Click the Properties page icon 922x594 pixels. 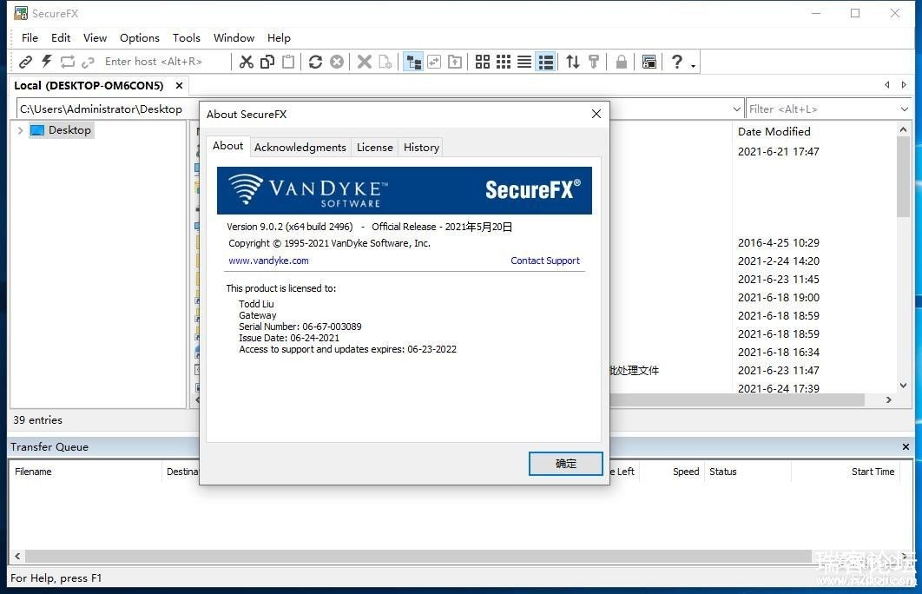coord(385,62)
